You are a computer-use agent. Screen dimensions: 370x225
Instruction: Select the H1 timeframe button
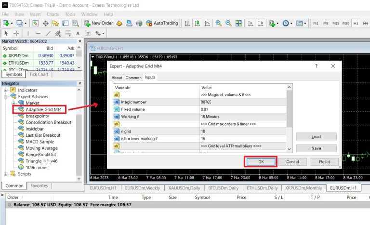click(x=356, y=23)
